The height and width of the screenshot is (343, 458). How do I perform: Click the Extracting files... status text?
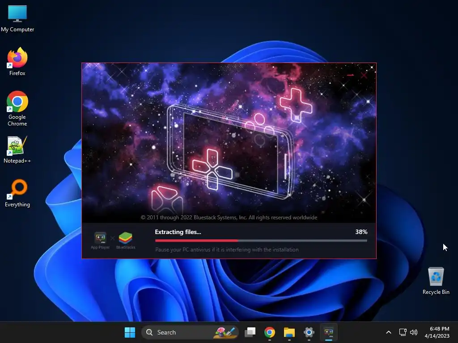click(x=178, y=232)
